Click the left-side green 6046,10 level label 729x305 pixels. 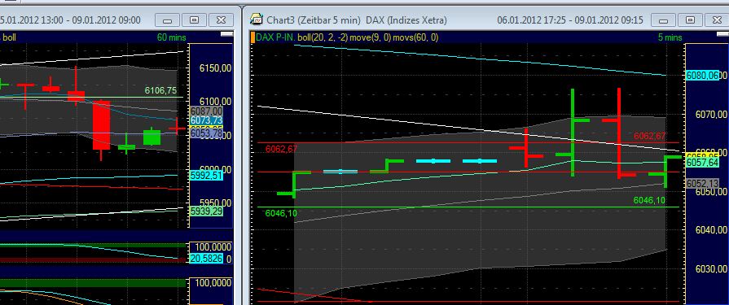tap(281, 213)
